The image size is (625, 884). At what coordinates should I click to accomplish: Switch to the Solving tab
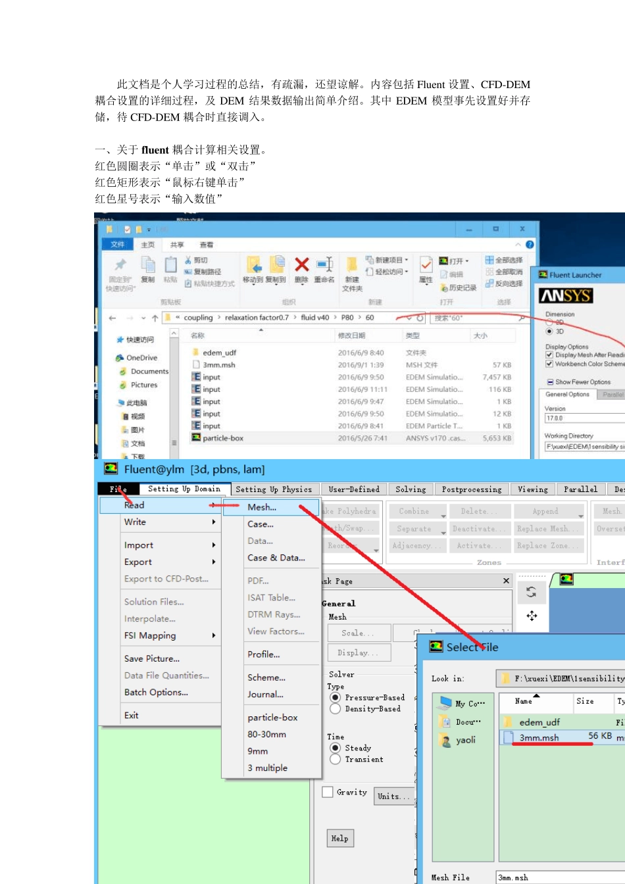pyautogui.click(x=411, y=489)
